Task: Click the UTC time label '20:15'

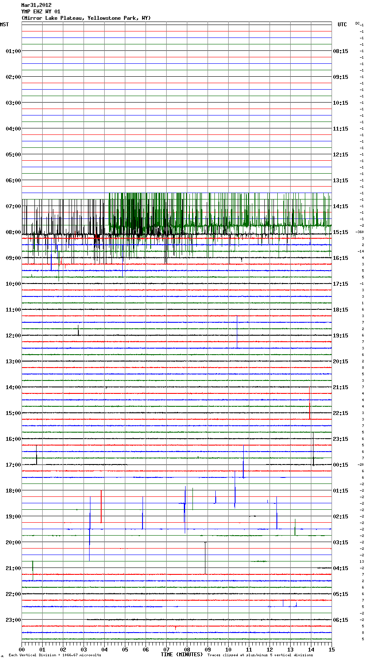Action: (x=341, y=362)
